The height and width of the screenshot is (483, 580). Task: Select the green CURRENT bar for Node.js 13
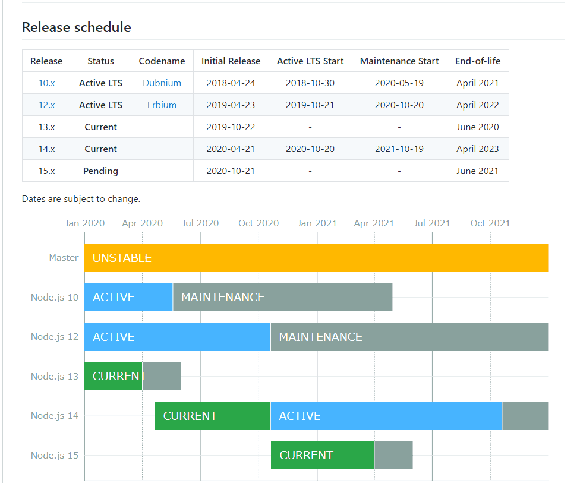pos(113,376)
